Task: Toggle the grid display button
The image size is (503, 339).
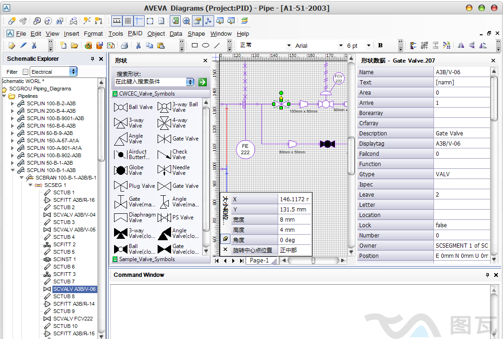Action: click(x=127, y=21)
